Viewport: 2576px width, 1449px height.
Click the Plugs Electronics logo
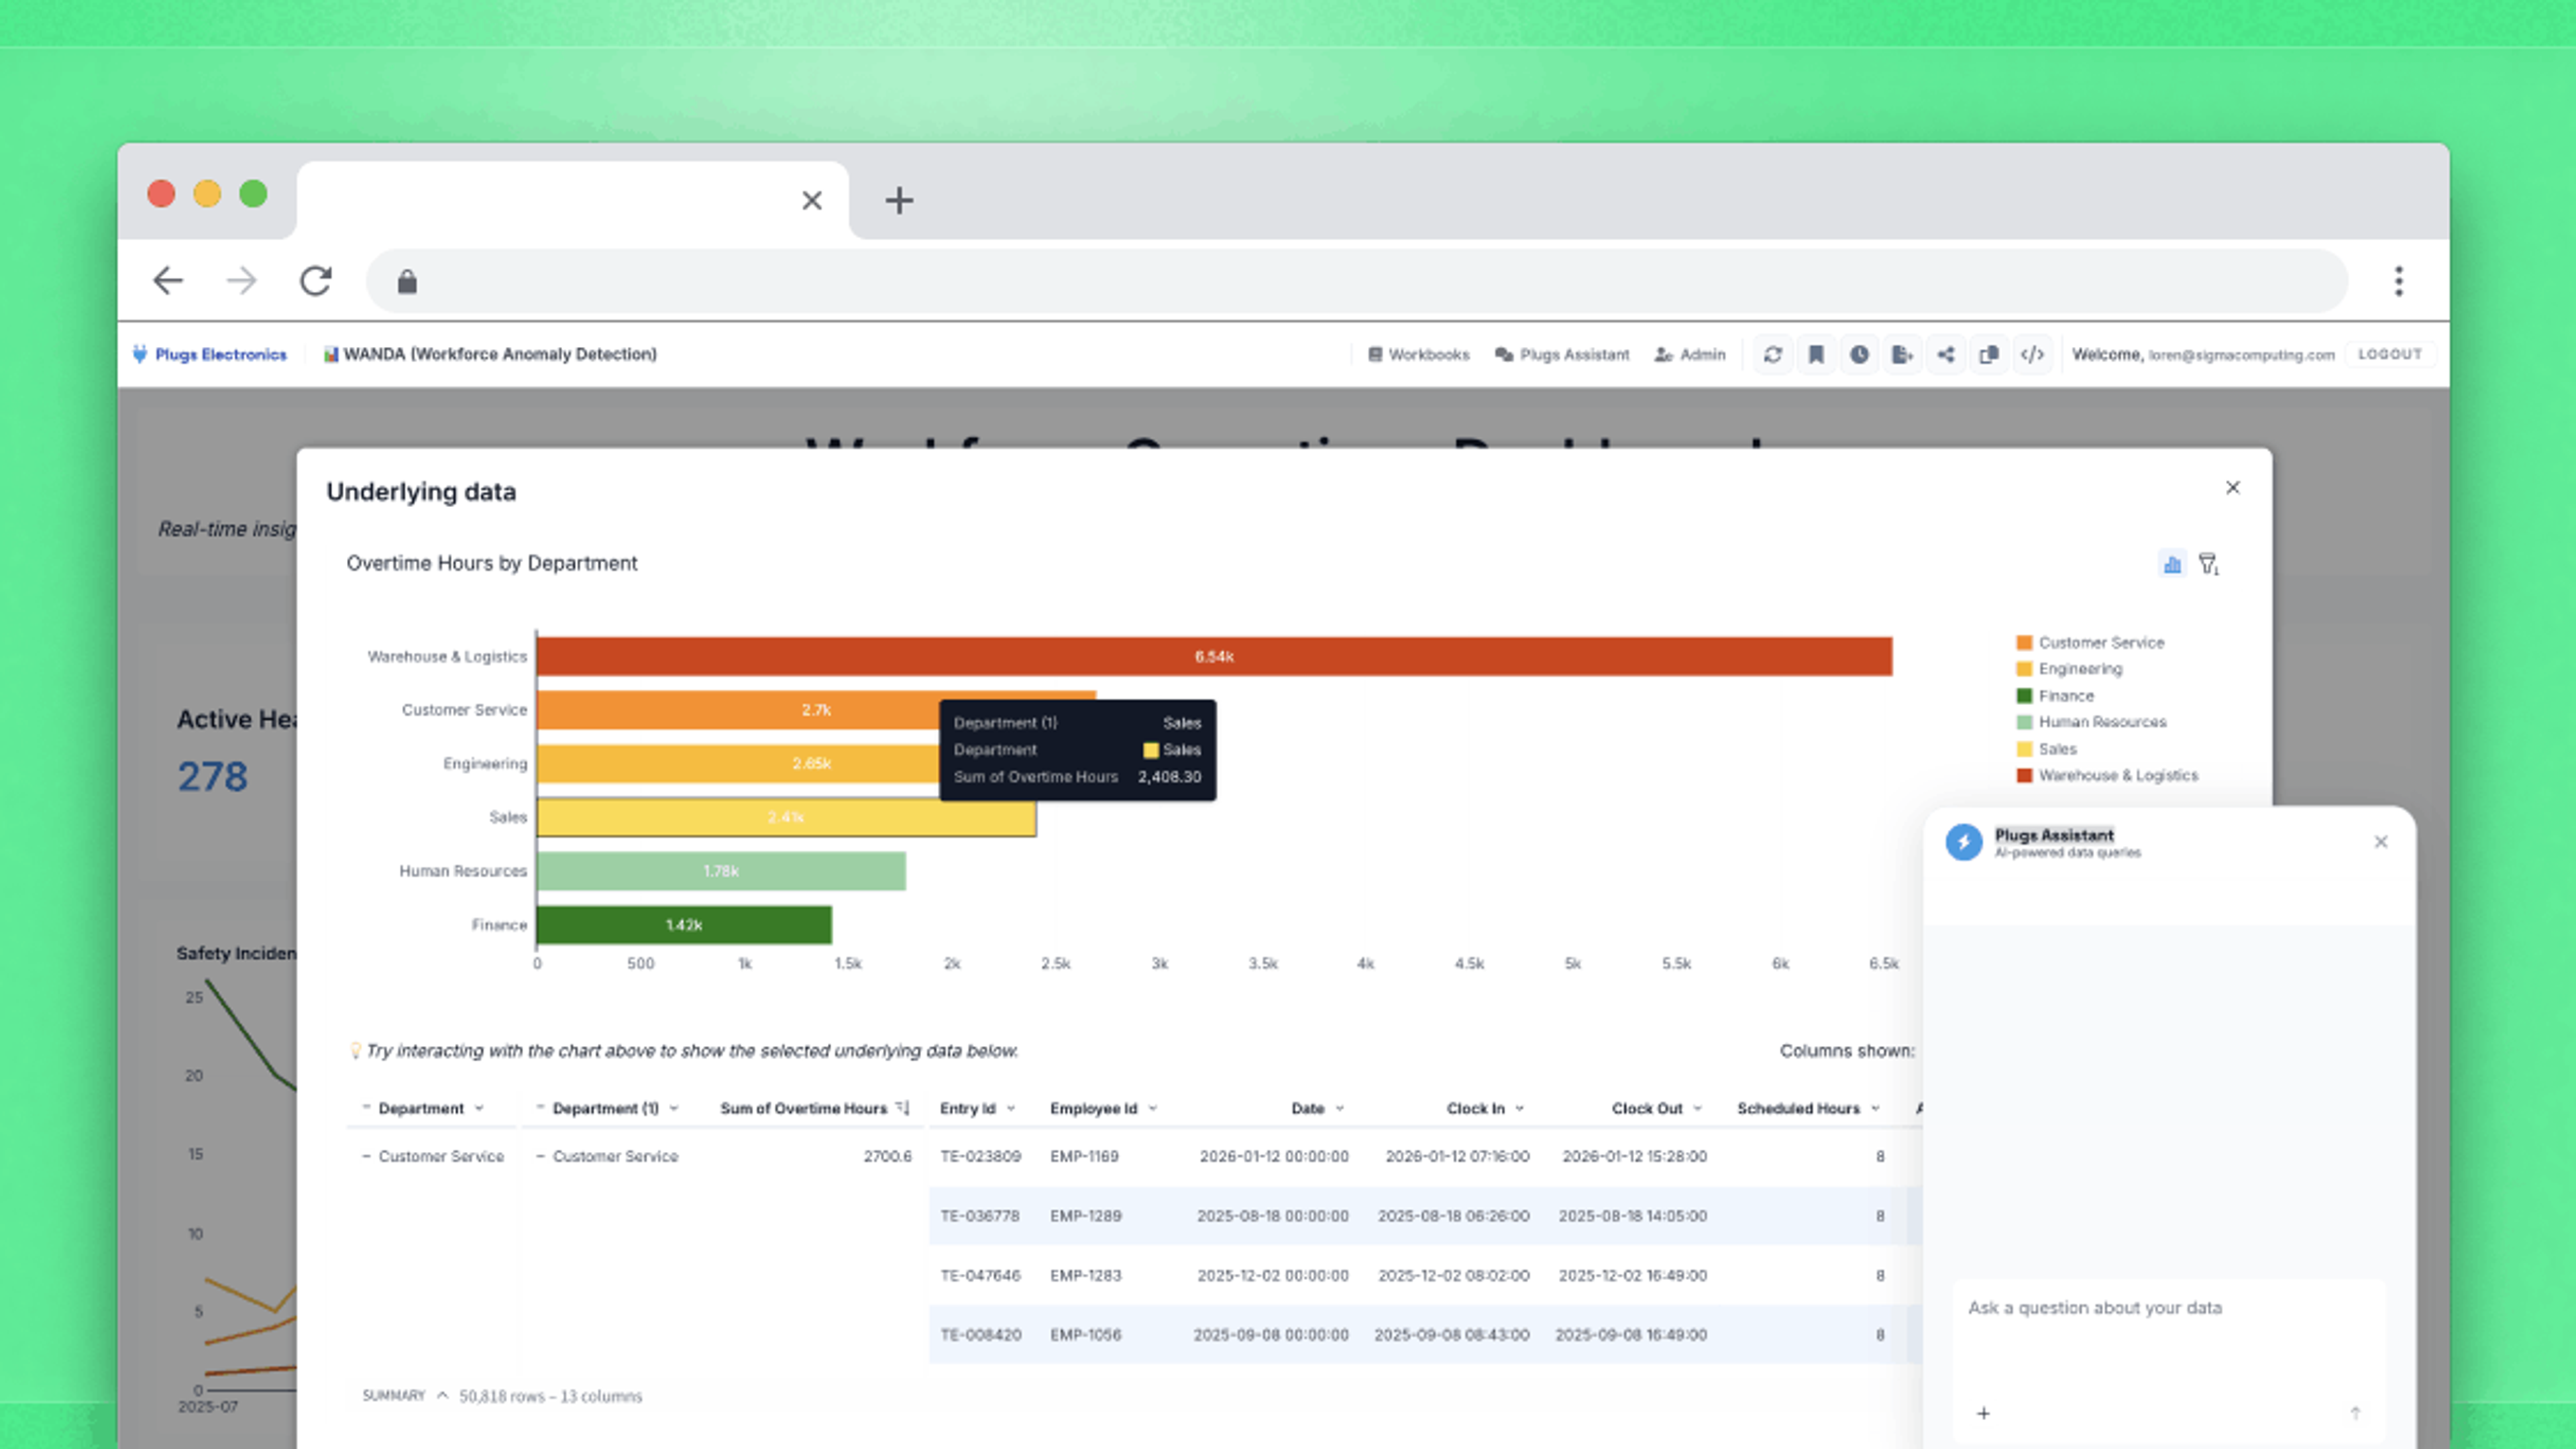pos(210,354)
